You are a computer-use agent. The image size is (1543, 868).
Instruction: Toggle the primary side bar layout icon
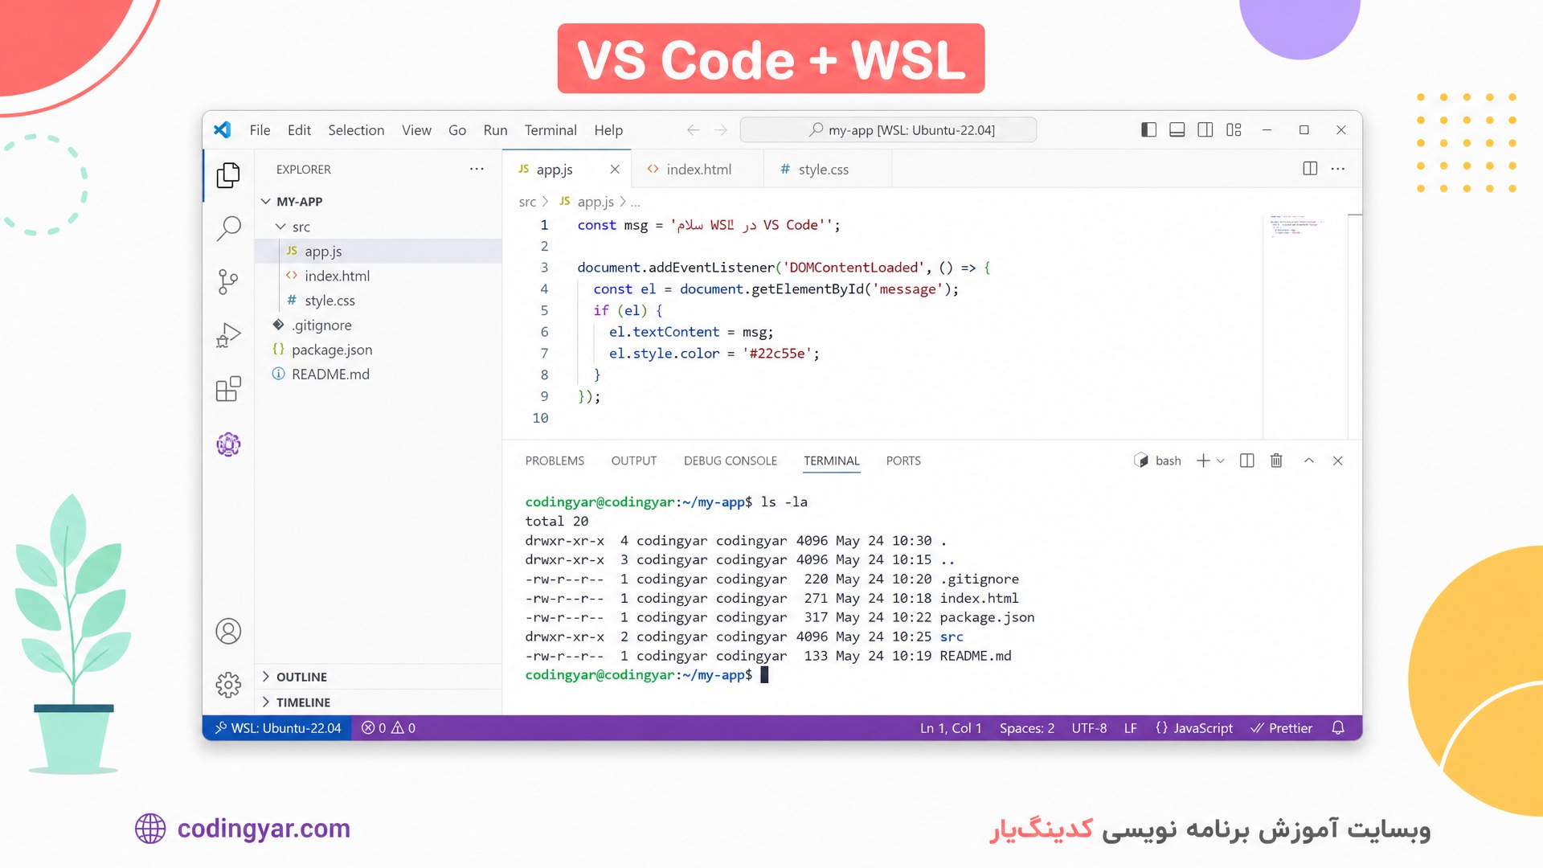click(x=1148, y=130)
